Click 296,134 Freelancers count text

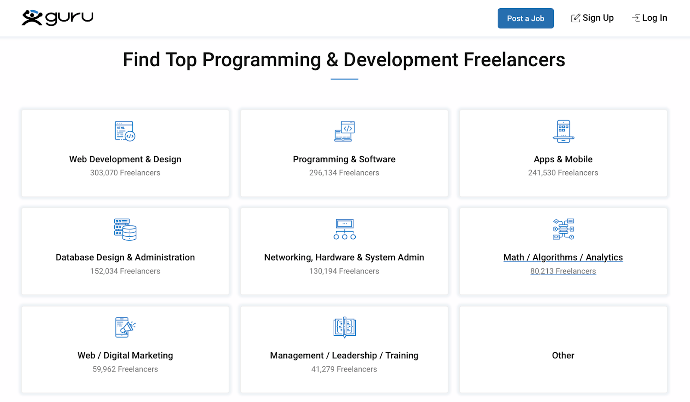(x=344, y=173)
